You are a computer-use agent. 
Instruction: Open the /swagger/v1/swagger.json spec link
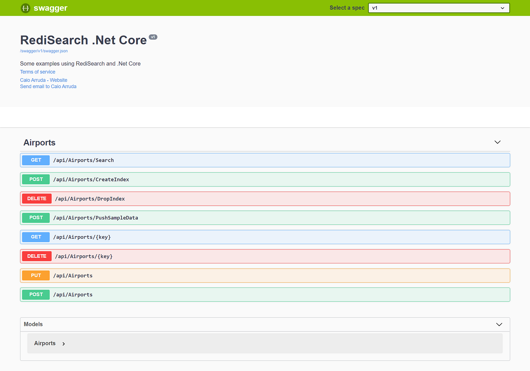tap(44, 51)
